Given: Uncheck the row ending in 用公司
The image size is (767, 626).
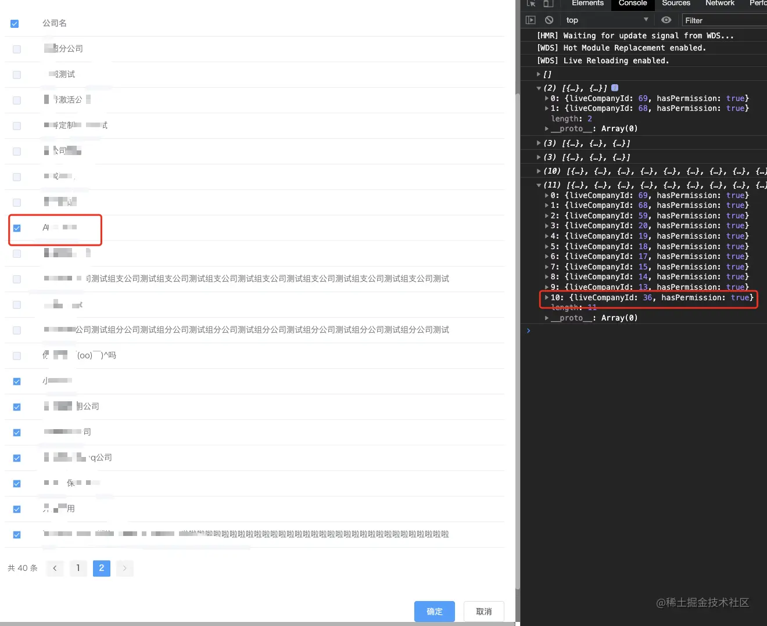Looking at the screenshot, I should [17, 407].
